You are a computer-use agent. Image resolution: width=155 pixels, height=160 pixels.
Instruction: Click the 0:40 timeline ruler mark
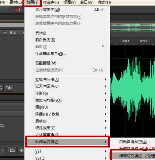click(x=125, y=41)
